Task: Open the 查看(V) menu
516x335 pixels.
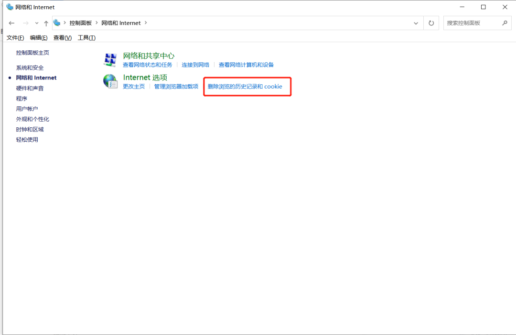Action: [62, 38]
